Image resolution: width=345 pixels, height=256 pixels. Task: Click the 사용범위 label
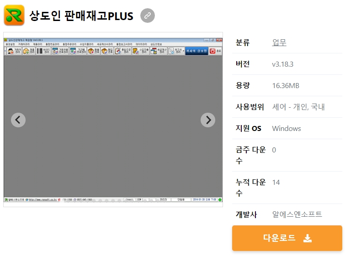point(250,107)
